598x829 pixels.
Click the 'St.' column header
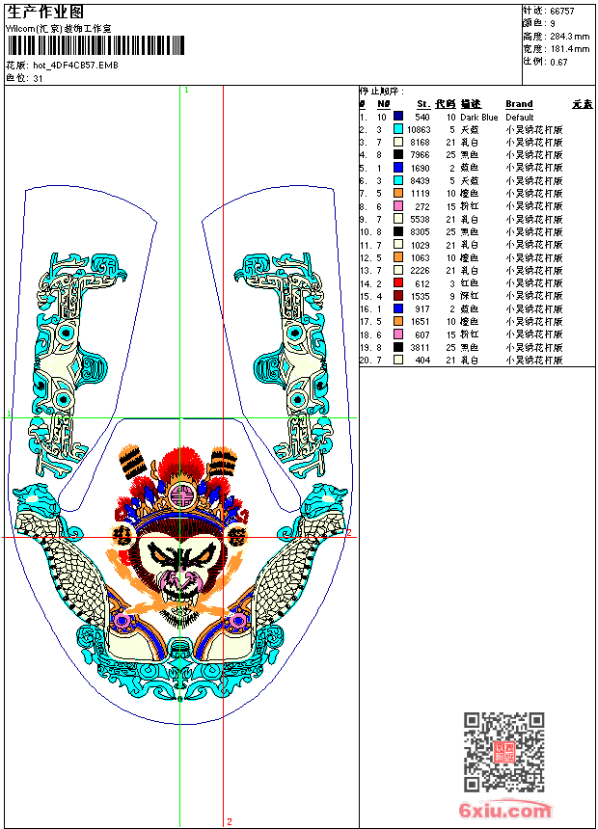423,104
